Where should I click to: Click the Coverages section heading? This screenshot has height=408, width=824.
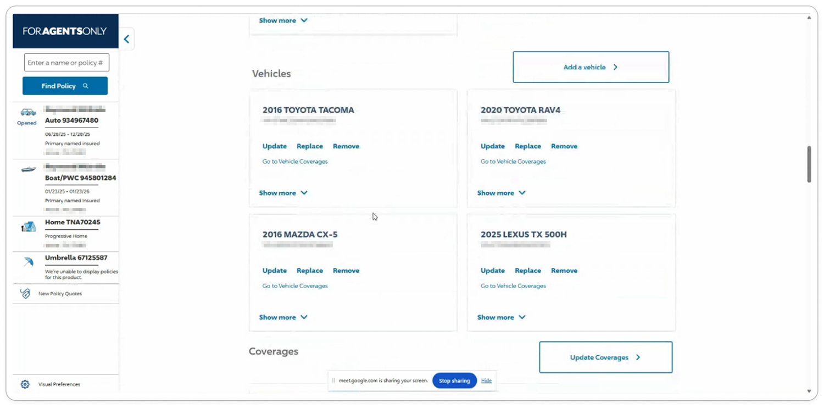click(274, 351)
